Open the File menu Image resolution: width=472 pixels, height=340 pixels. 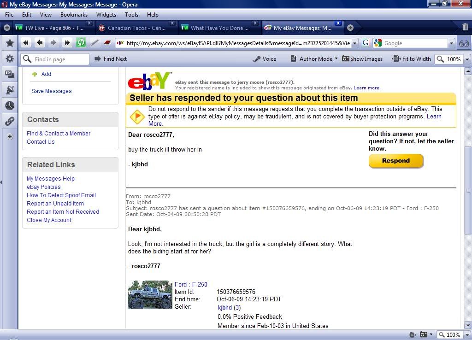9,14
